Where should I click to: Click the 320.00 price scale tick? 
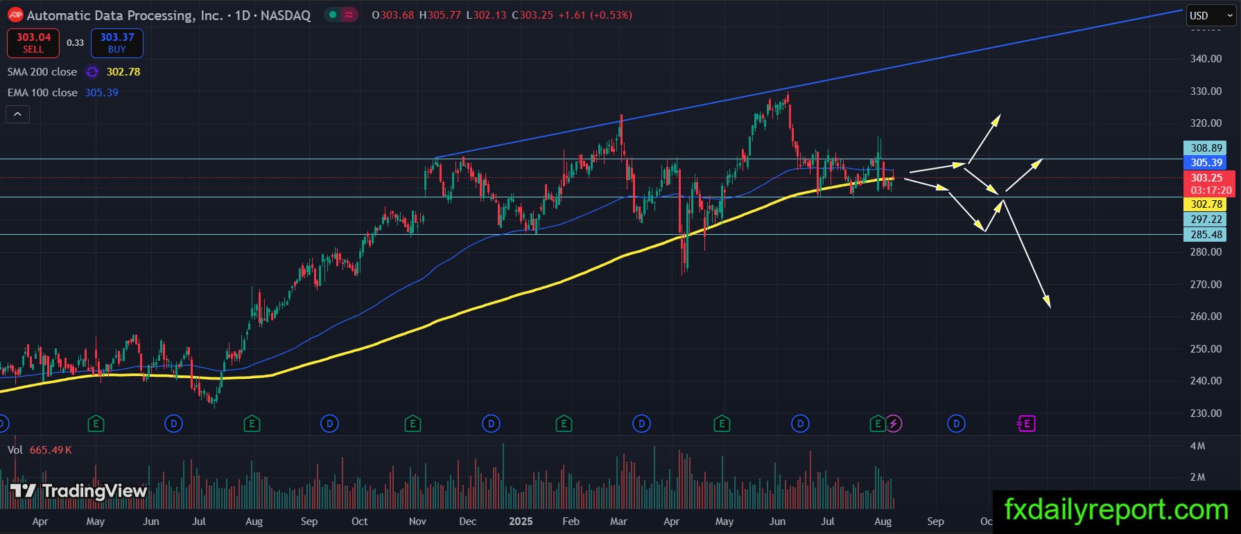pos(1206,123)
